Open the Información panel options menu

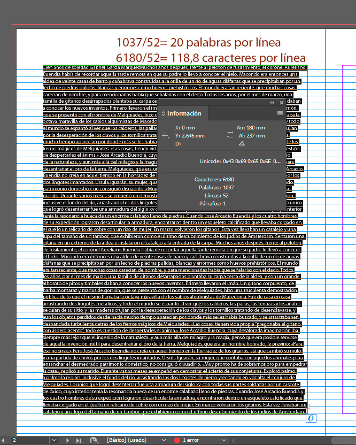(280, 113)
